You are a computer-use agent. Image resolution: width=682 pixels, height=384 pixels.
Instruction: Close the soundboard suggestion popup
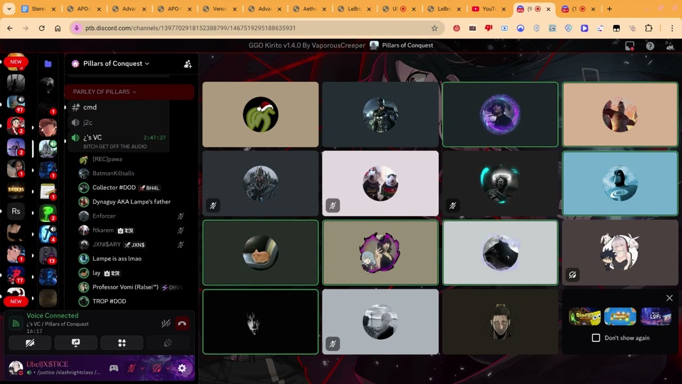(x=669, y=298)
